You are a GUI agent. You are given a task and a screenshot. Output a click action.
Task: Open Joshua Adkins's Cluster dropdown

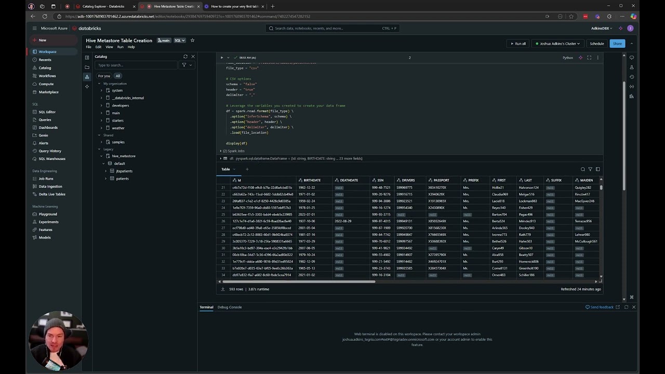(x=557, y=44)
